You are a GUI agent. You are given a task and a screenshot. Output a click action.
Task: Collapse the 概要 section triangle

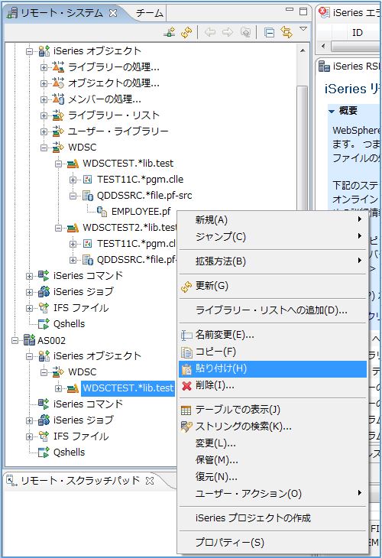(332, 112)
